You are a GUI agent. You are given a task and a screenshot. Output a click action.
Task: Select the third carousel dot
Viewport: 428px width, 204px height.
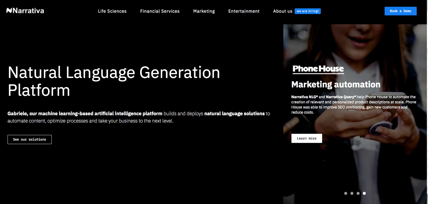coord(358,193)
